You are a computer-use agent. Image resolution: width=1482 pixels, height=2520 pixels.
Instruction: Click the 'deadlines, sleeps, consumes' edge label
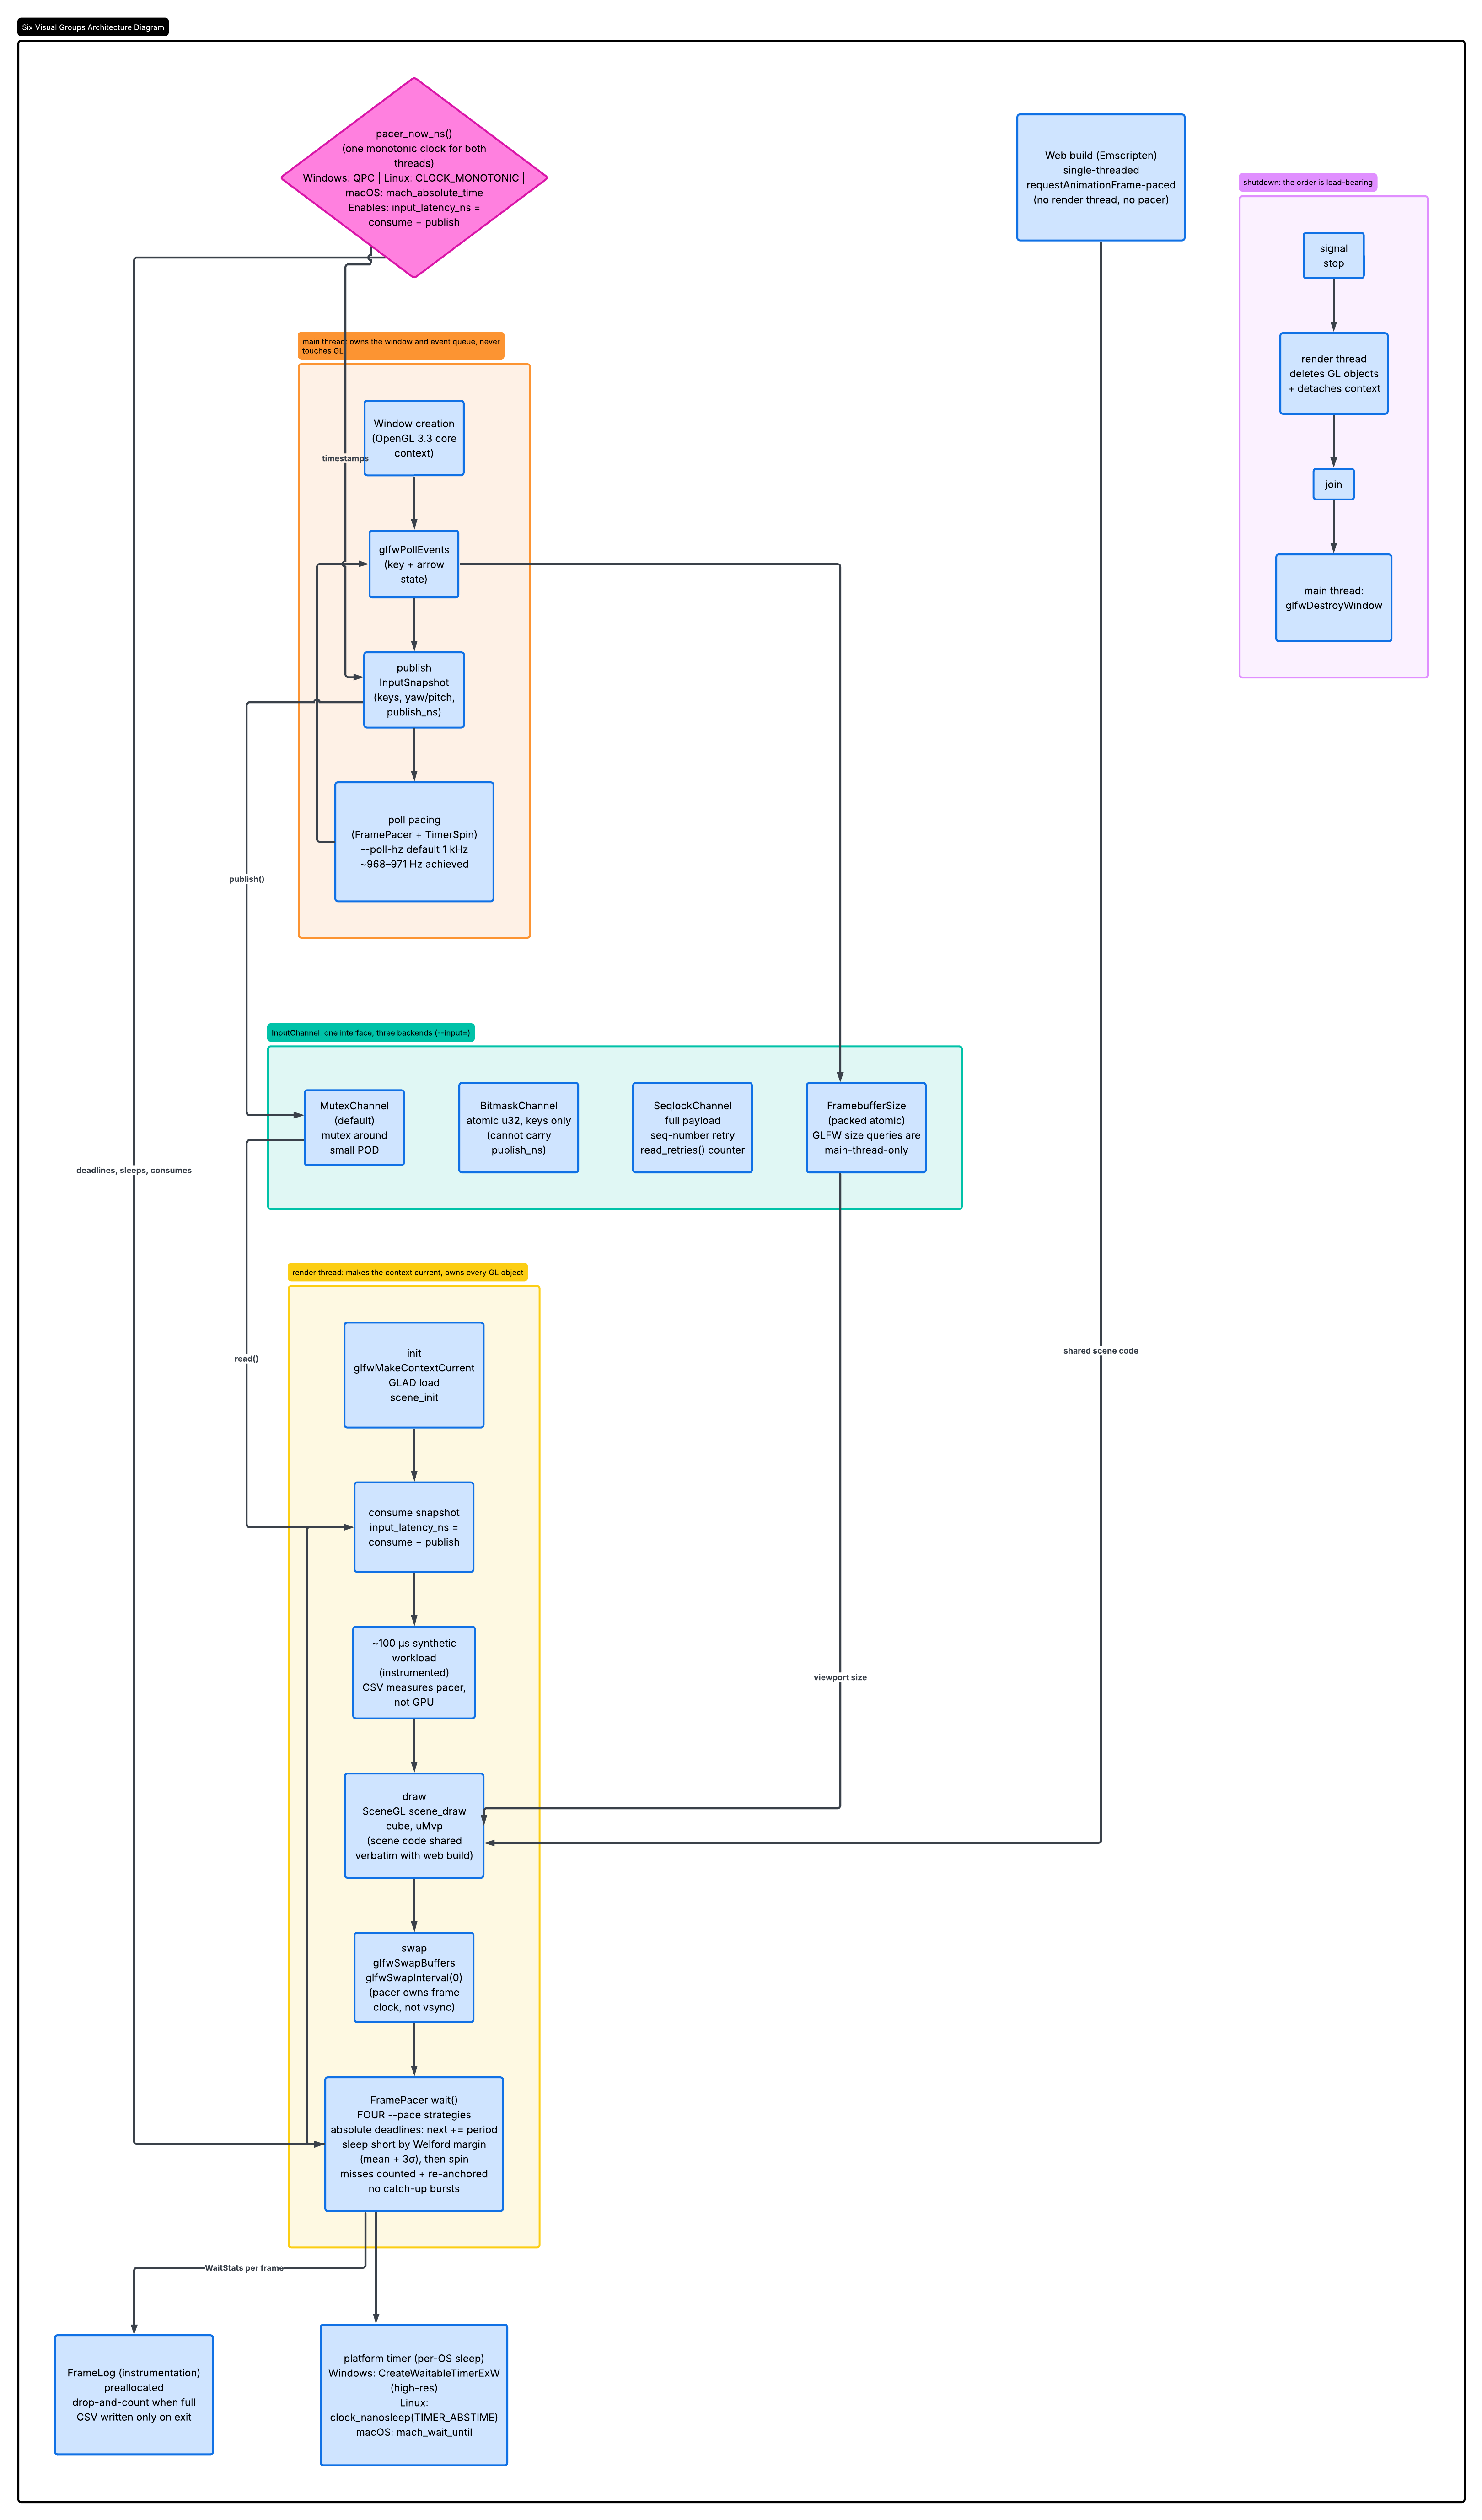coord(134,1170)
